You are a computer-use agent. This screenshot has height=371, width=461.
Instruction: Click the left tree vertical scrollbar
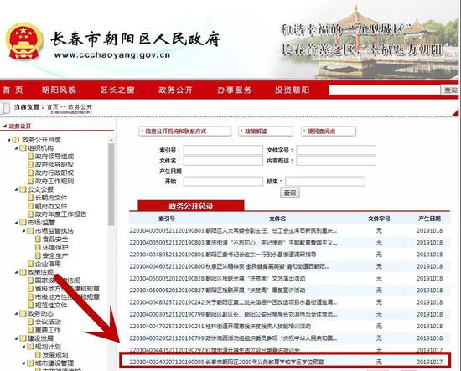[x=111, y=184]
